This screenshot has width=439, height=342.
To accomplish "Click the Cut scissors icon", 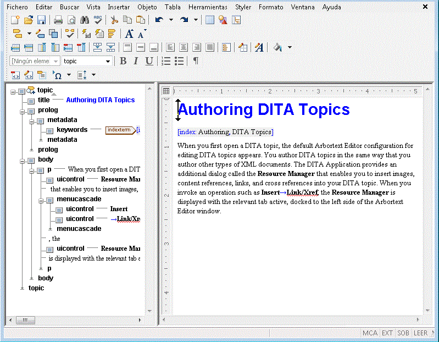I will [x=114, y=20].
